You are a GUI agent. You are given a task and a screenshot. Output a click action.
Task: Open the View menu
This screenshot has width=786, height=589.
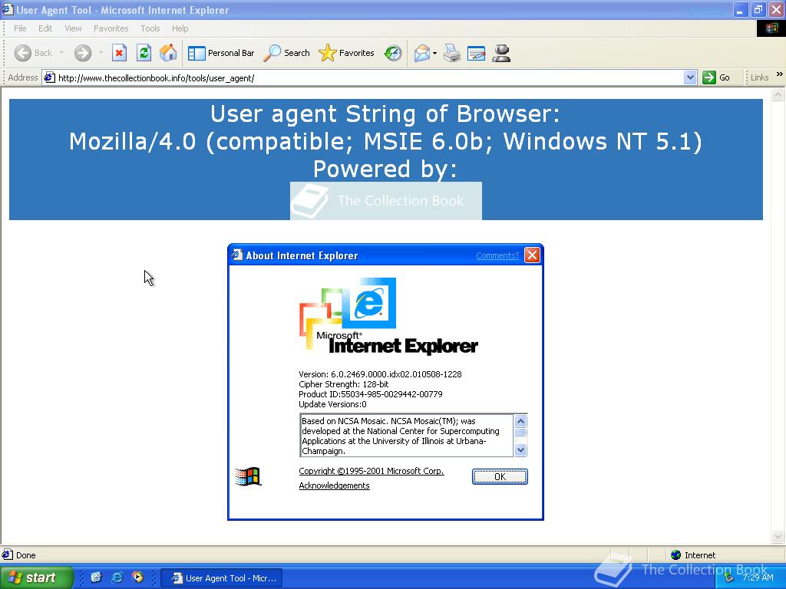[x=73, y=28]
